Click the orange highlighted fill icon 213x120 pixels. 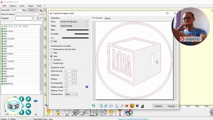pos(132,106)
